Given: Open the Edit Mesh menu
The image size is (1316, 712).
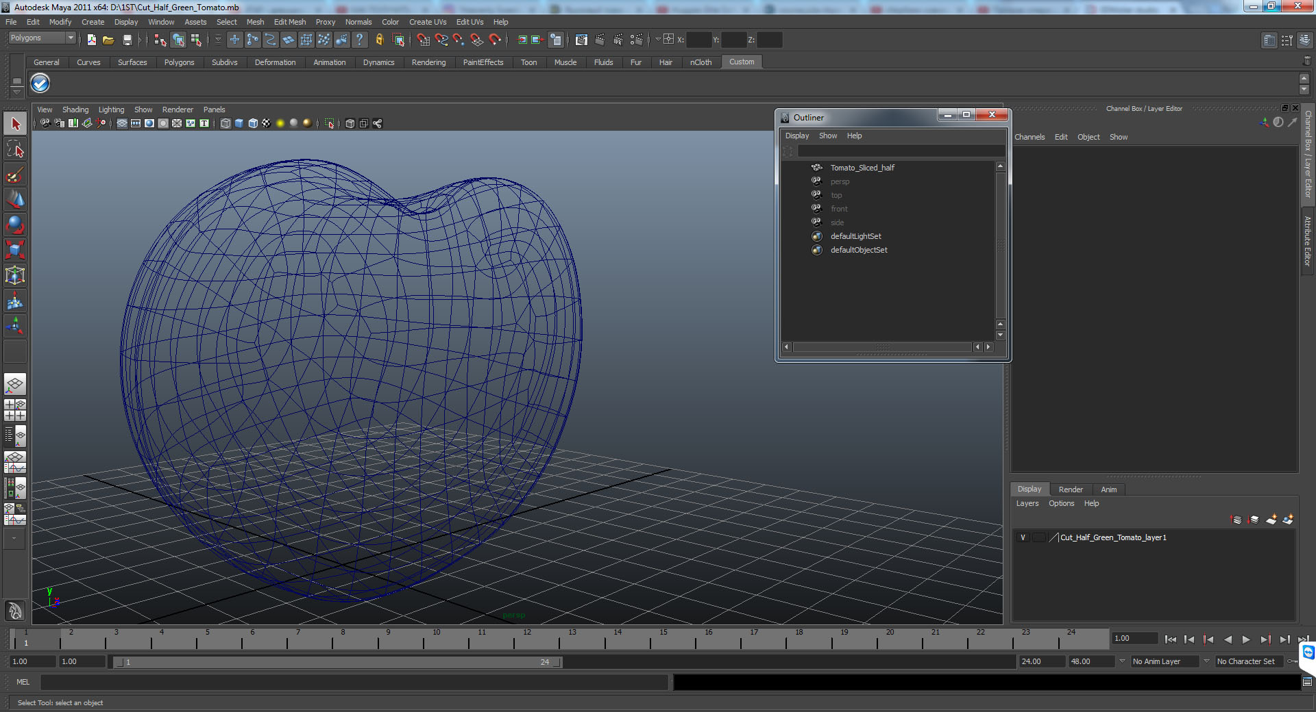Looking at the screenshot, I should (290, 22).
